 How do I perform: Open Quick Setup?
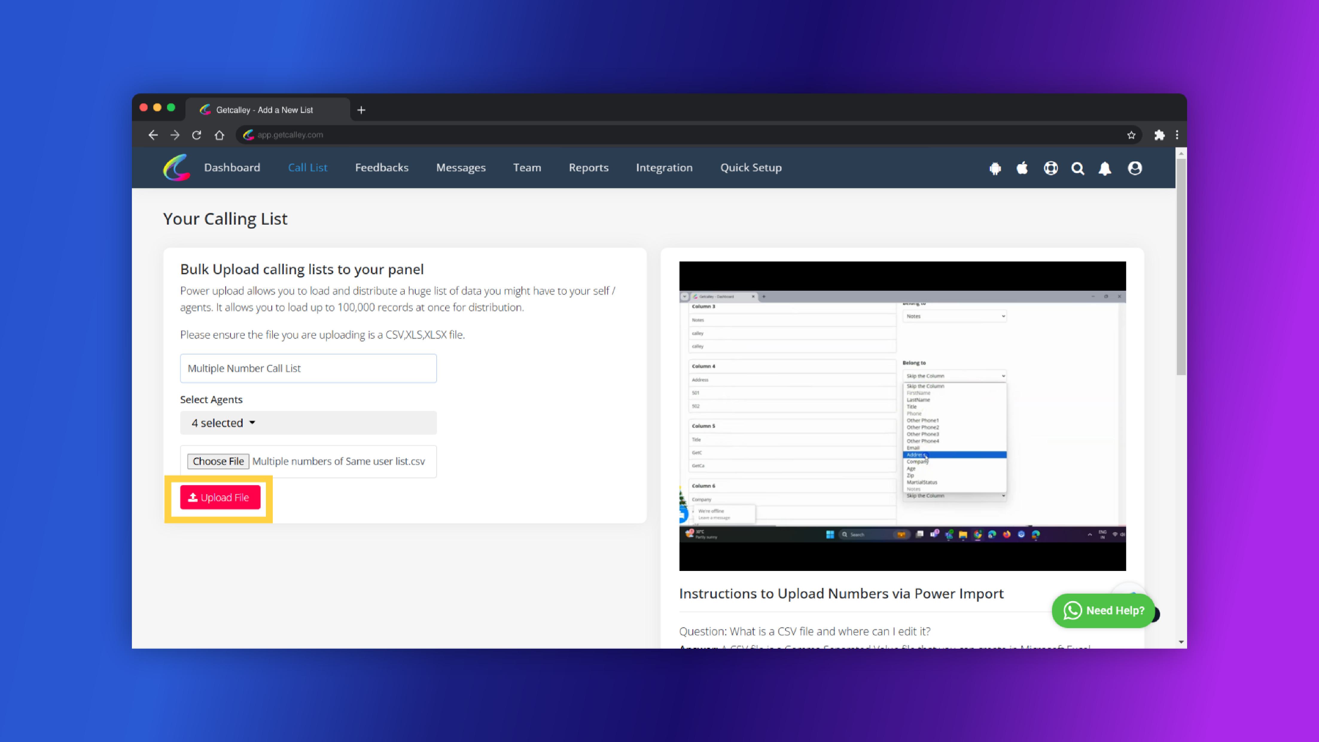pyautogui.click(x=751, y=167)
